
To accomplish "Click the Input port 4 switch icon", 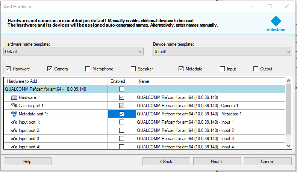I will pos(14,147).
